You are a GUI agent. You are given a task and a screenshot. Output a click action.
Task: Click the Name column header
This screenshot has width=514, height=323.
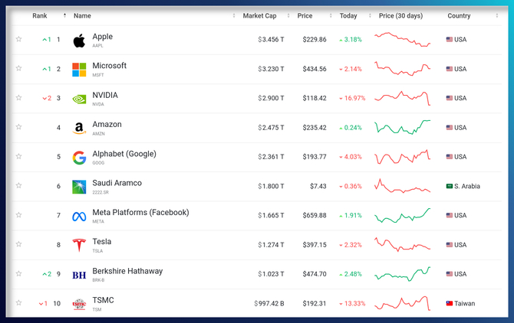[82, 16]
